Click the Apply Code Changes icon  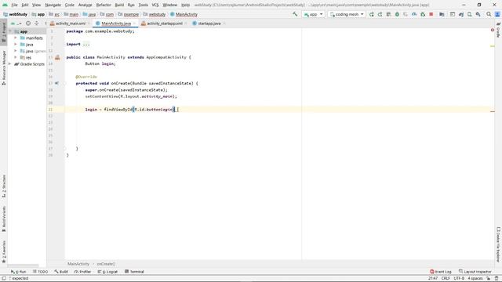tap(388, 14)
